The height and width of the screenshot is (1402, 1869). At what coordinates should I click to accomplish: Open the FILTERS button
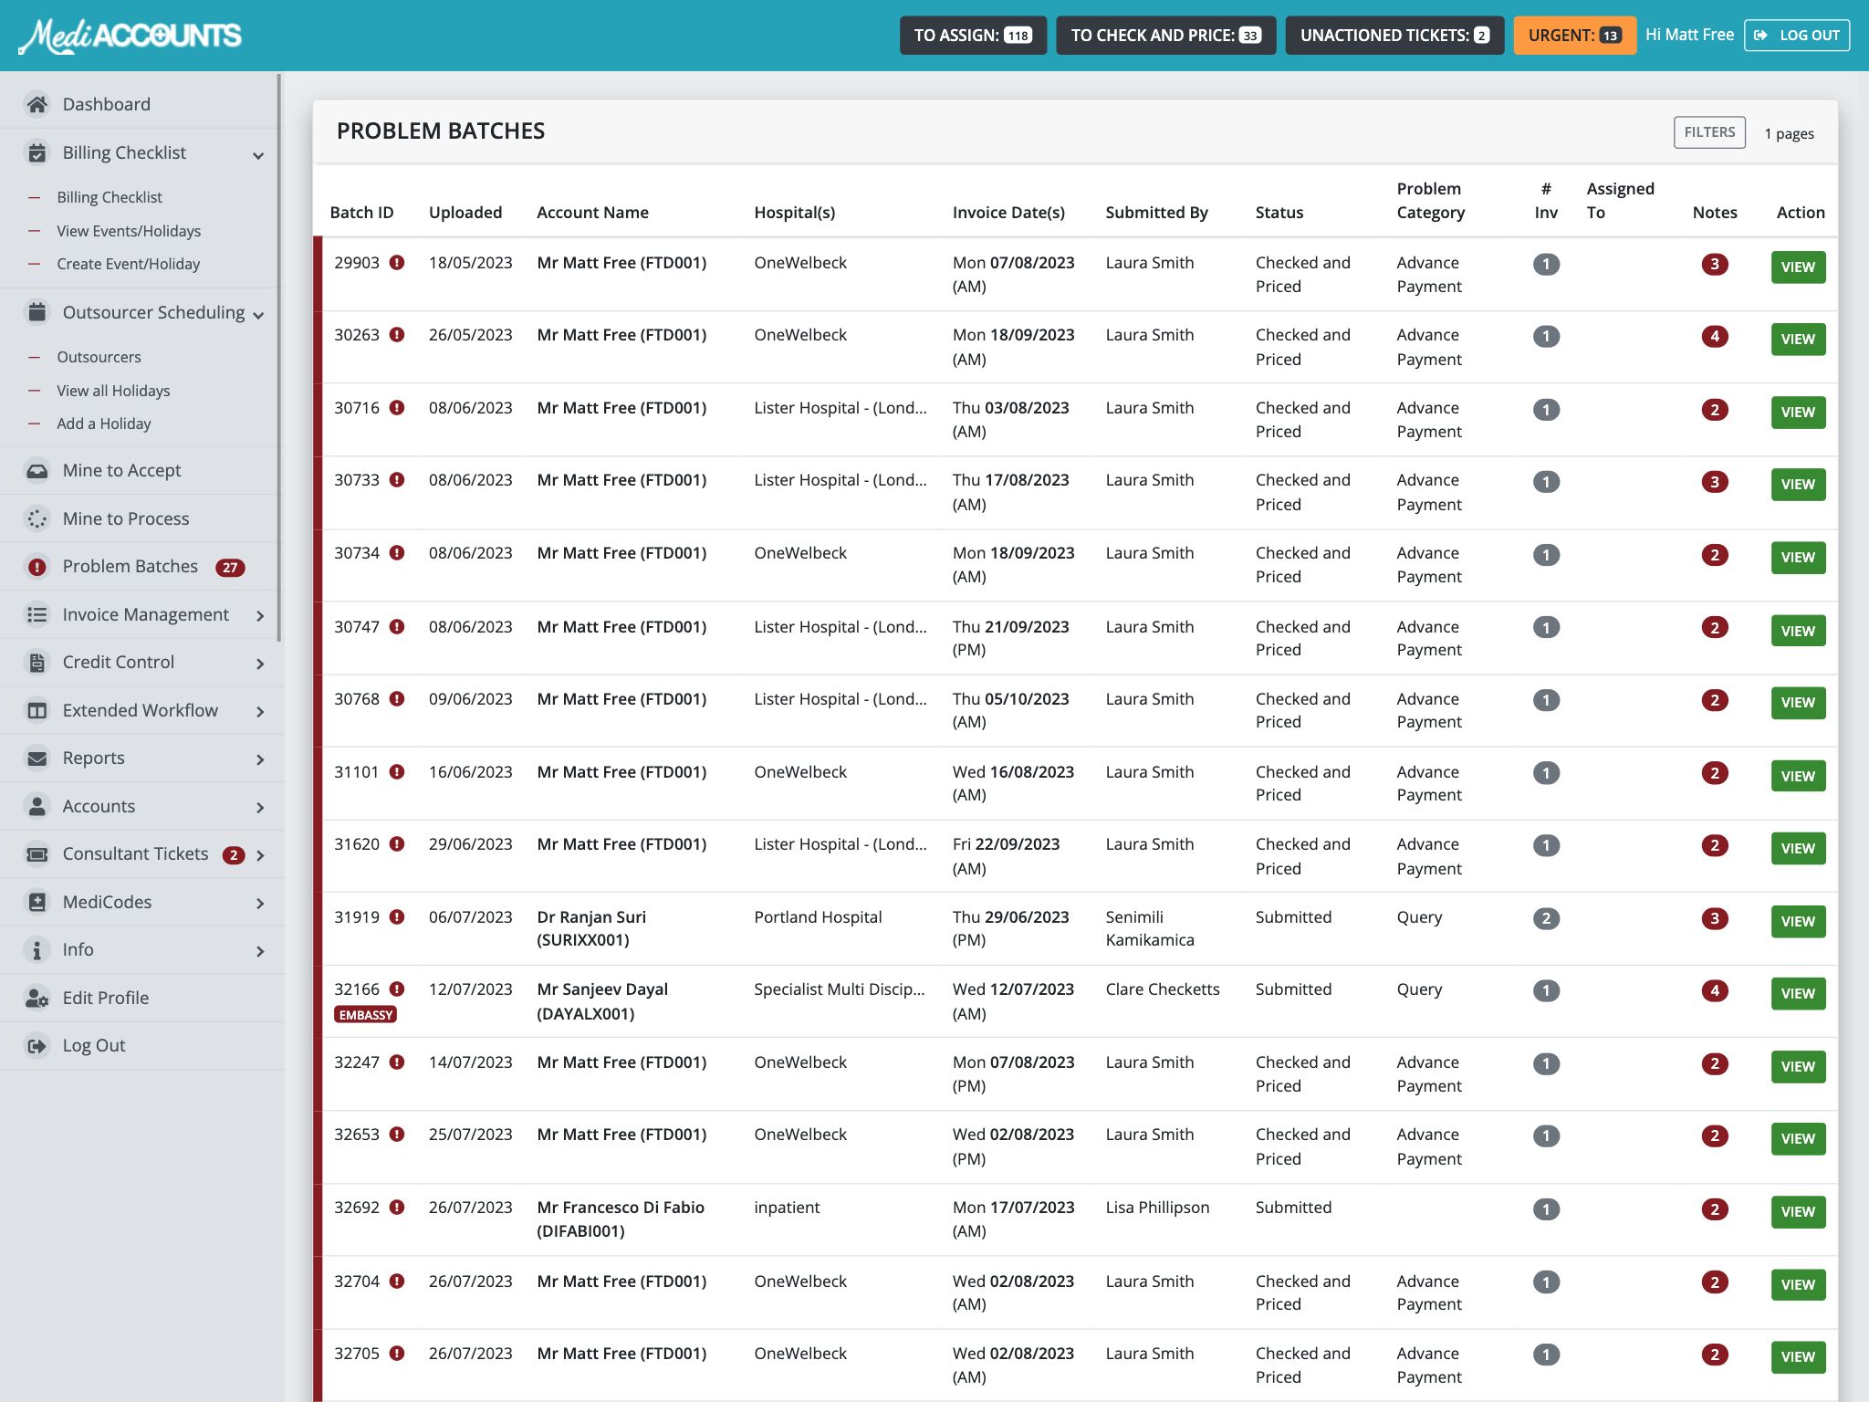pos(1708,132)
